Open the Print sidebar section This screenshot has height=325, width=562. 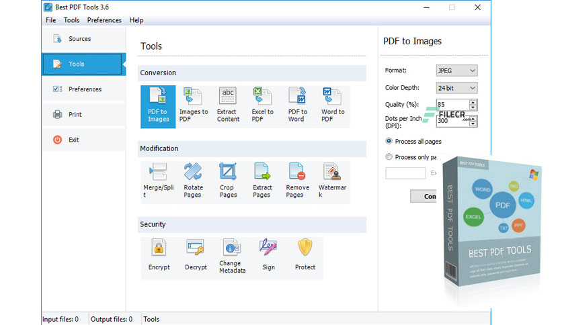tap(84, 115)
